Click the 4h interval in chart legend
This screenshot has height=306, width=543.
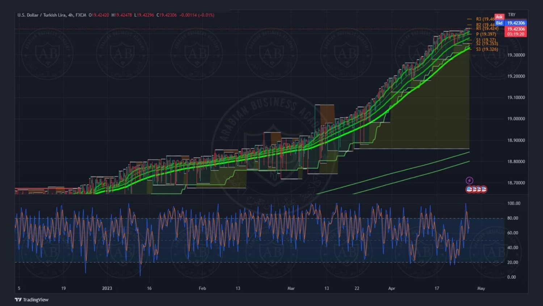71,15
